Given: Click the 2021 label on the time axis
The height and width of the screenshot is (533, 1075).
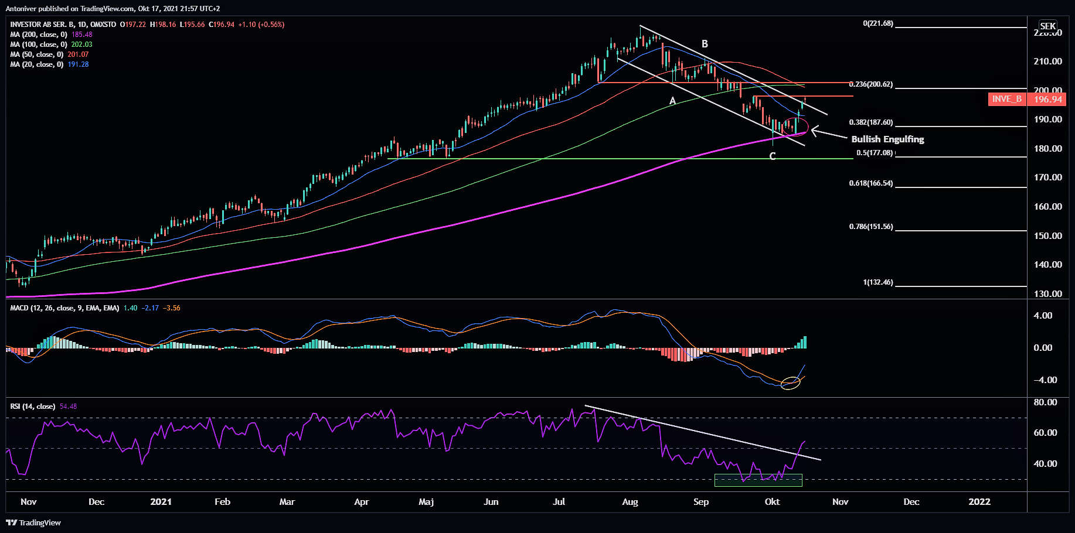Looking at the screenshot, I should pos(161,502).
